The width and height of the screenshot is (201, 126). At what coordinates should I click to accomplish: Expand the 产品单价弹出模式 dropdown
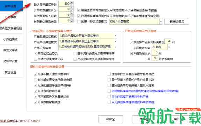pos(115,41)
